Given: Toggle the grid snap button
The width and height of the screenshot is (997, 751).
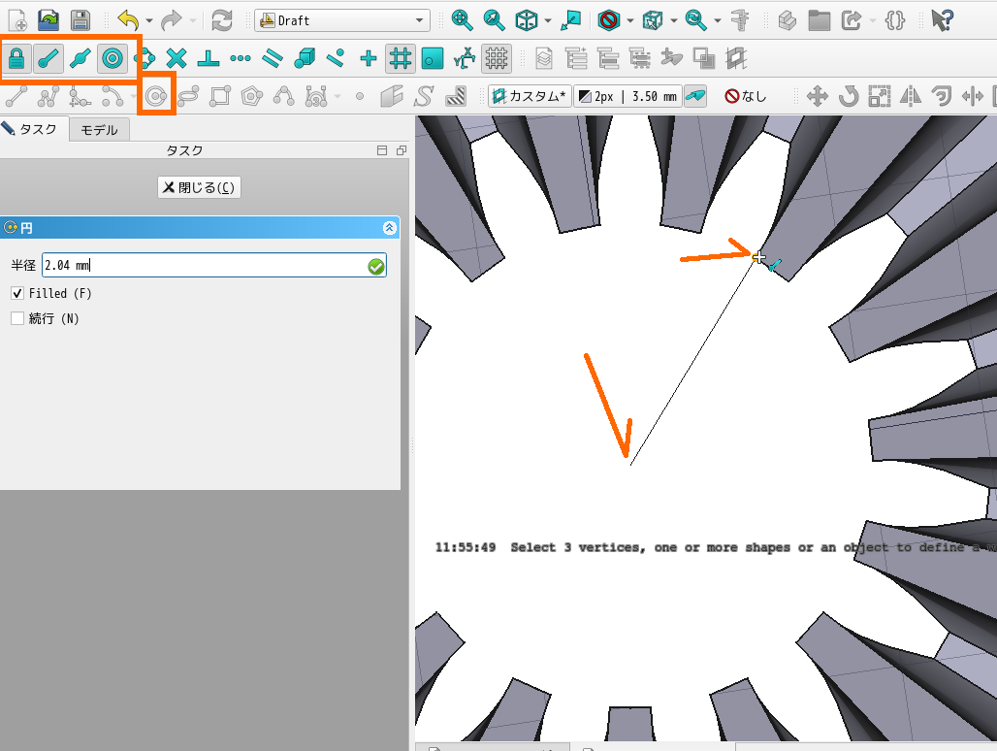Looking at the screenshot, I should pos(399,59).
